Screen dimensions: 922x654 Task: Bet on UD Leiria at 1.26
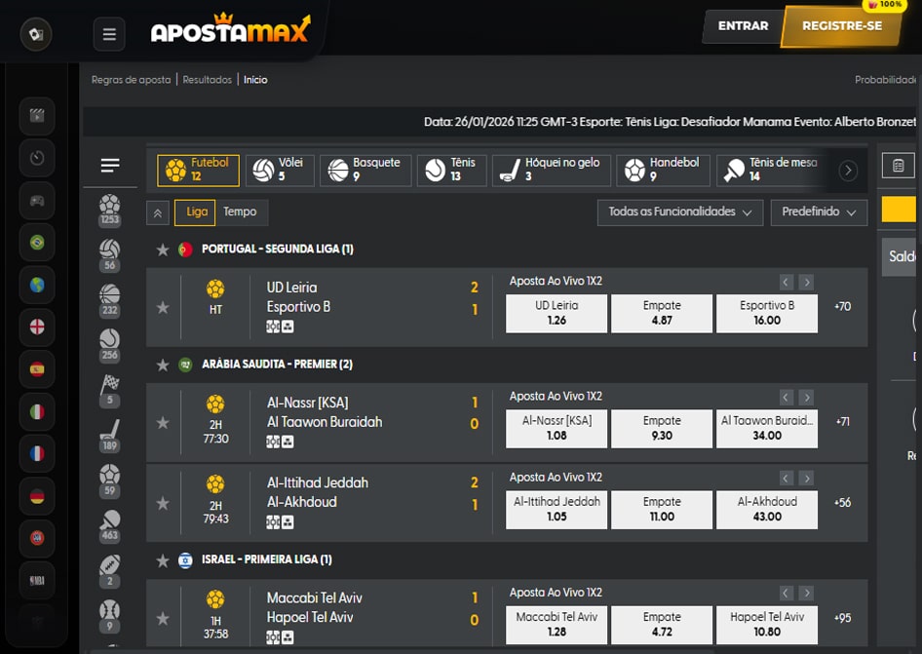tap(557, 314)
